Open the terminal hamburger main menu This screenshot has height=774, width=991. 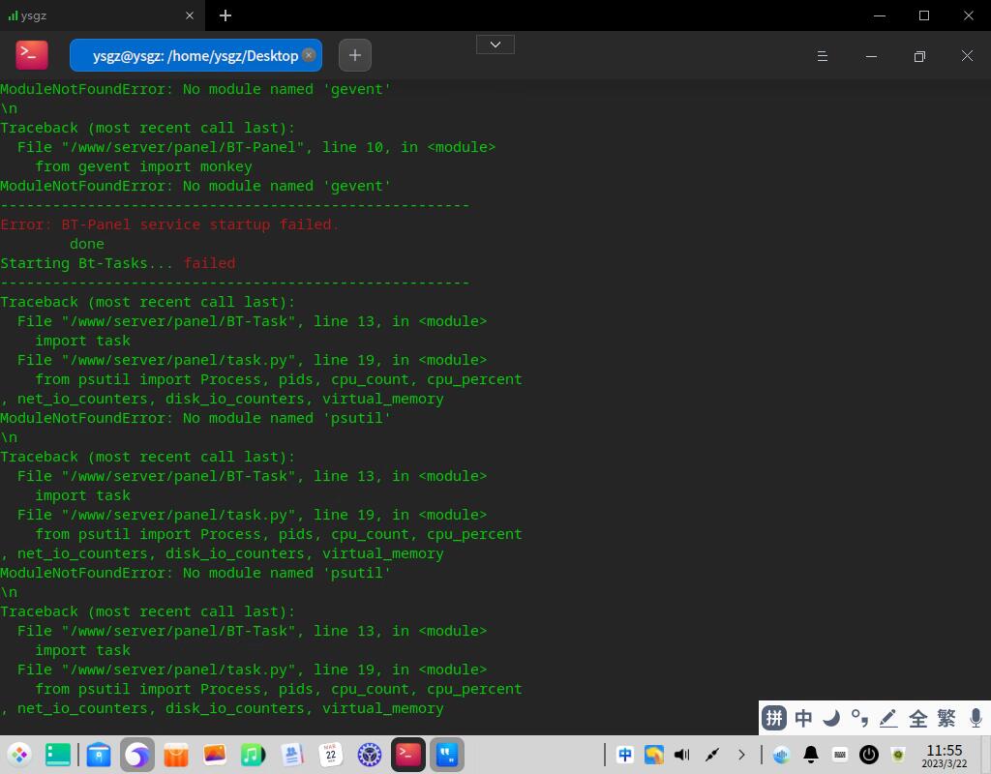click(x=823, y=56)
